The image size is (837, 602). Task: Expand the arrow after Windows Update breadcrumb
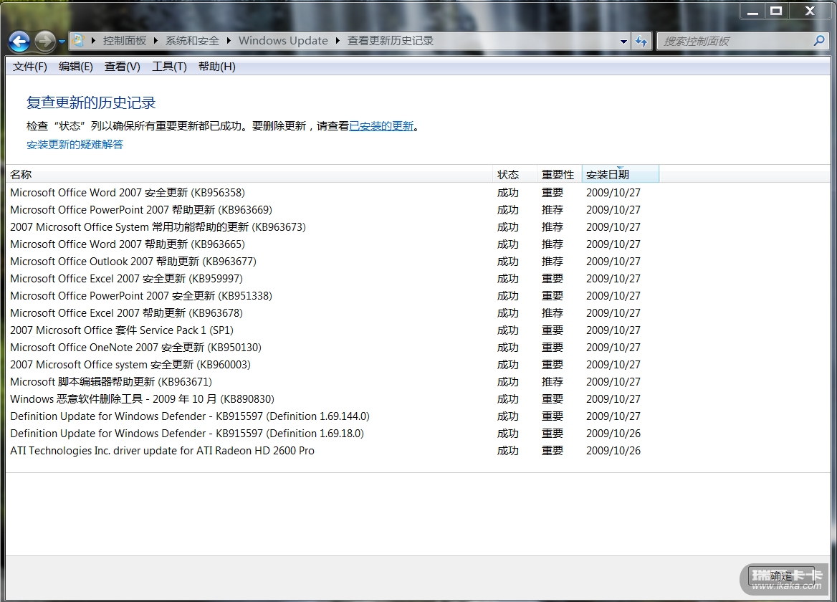tap(338, 41)
